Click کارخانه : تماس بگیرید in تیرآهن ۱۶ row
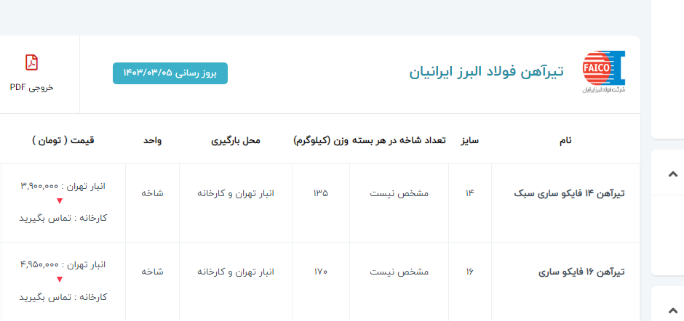The image size is (684, 321). [x=63, y=297]
